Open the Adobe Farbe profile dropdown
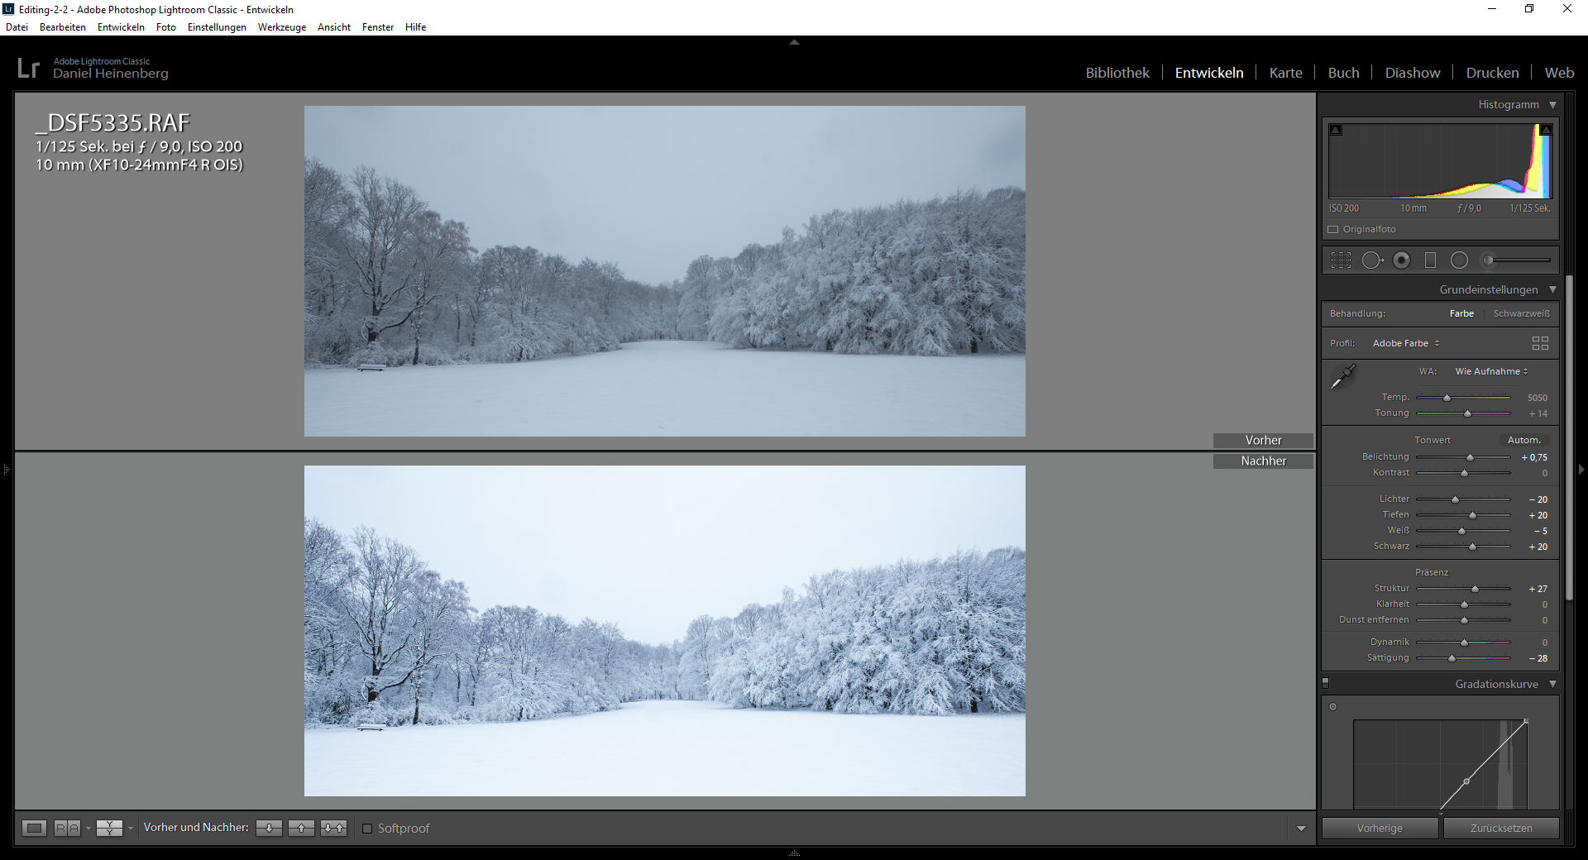Screen dimensions: 1588x860 (x=1406, y=343)
